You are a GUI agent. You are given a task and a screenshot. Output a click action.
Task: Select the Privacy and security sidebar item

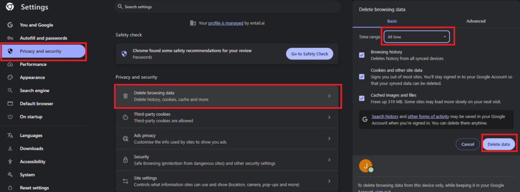(44, 51)
